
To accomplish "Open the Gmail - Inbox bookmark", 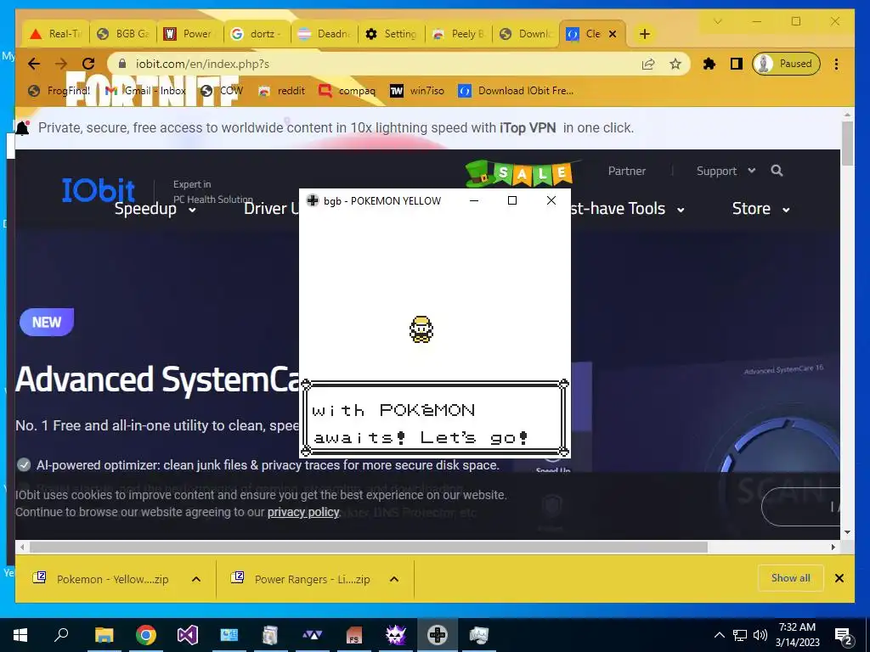I will point(145,91).
